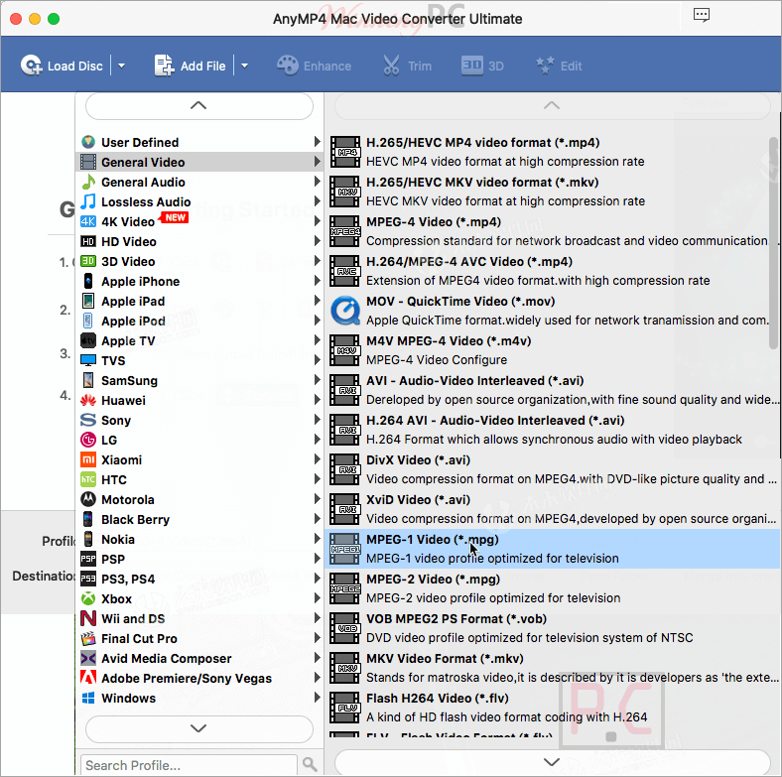This screenshot has height=777, width=782.
Task: Click inside the Search Profile field
Action: pos(189,765)
